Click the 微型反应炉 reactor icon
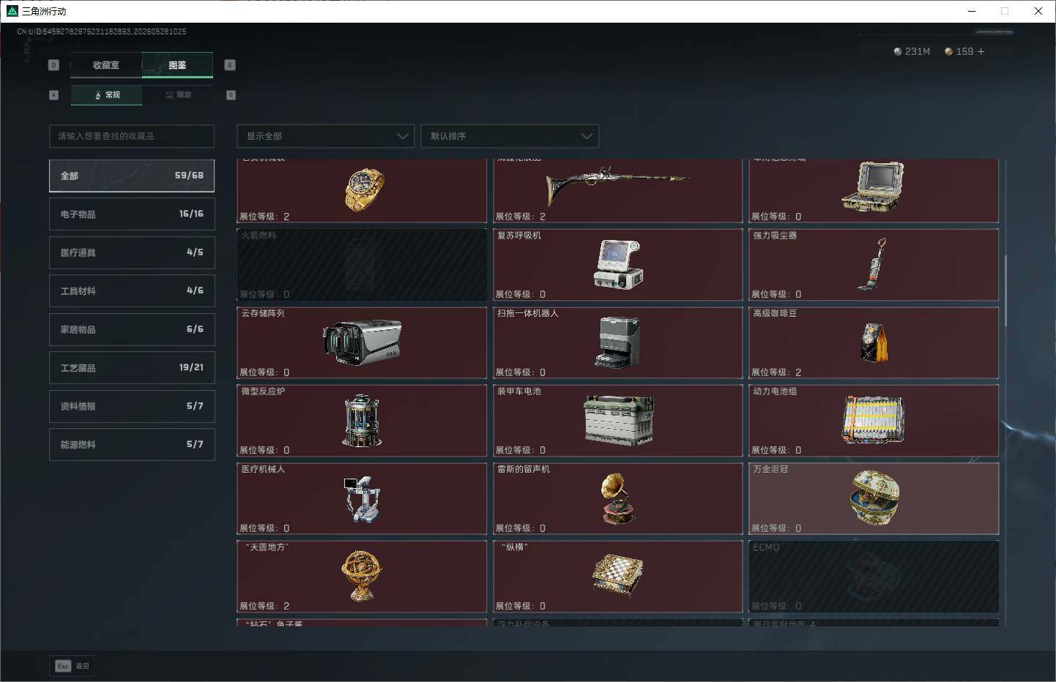 362,421
